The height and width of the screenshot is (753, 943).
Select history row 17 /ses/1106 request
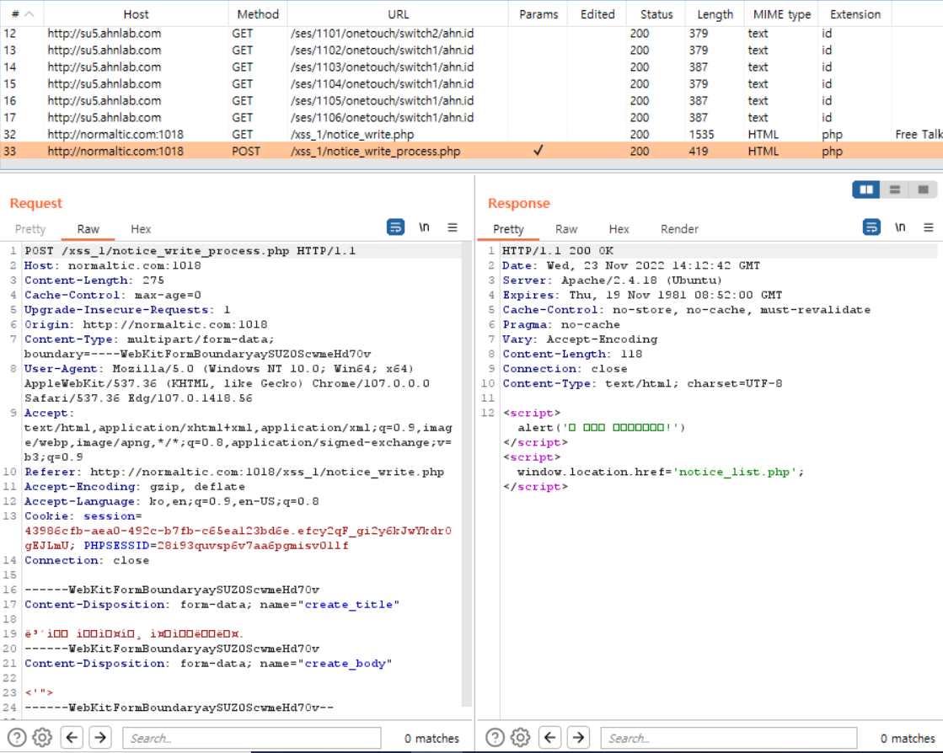[x=472, y=117]
